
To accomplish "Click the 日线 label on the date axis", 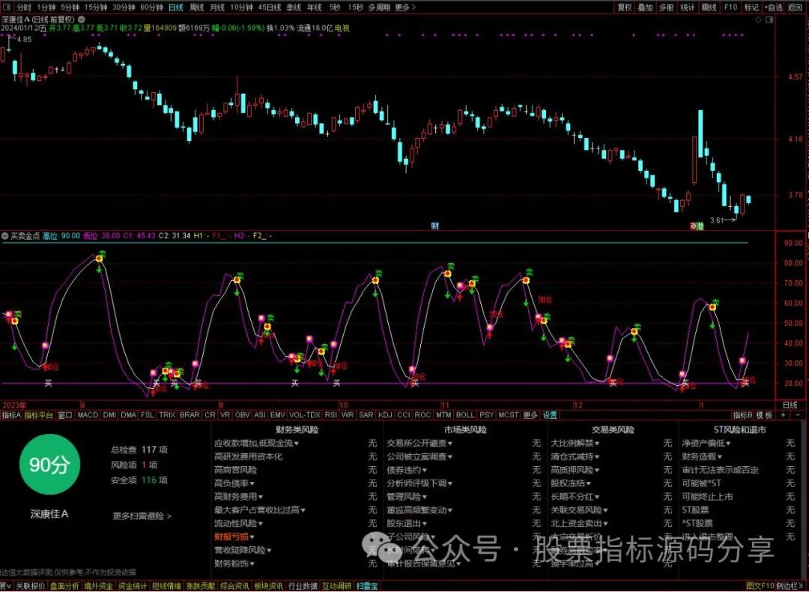I will click(x=790, y=405).
